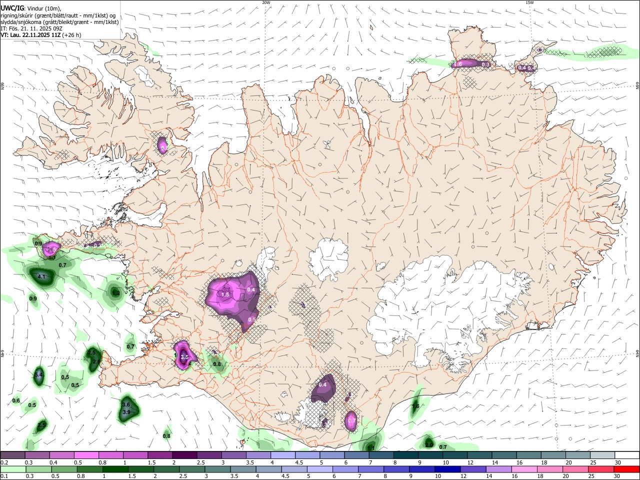Pick the darkest green 1–1.5 lower legend swatch
This screenshot has height=480, width=640.
point(115,469)
